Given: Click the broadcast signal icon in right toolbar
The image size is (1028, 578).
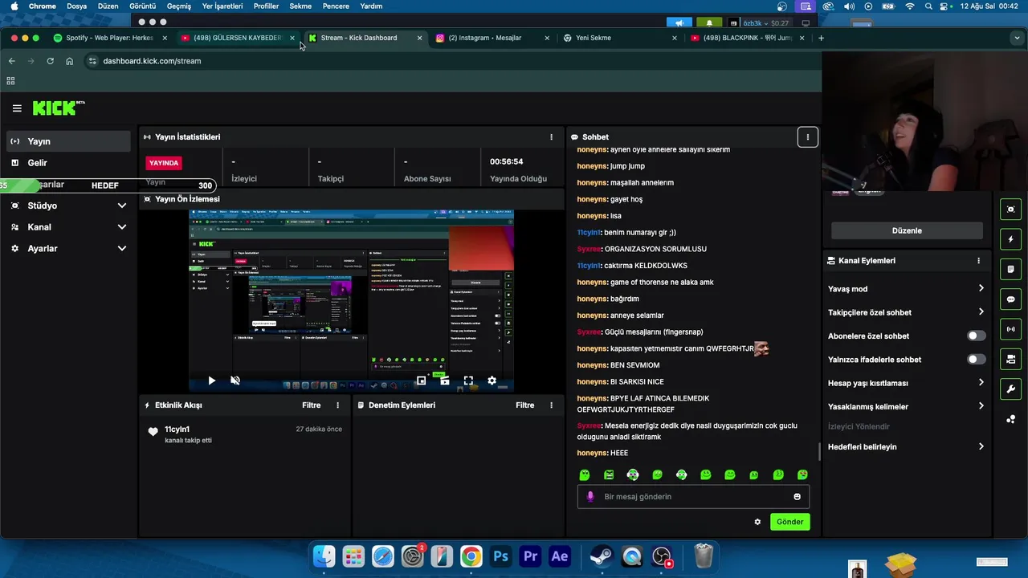Looking at the screenshot, I should tap(1010, 329).
